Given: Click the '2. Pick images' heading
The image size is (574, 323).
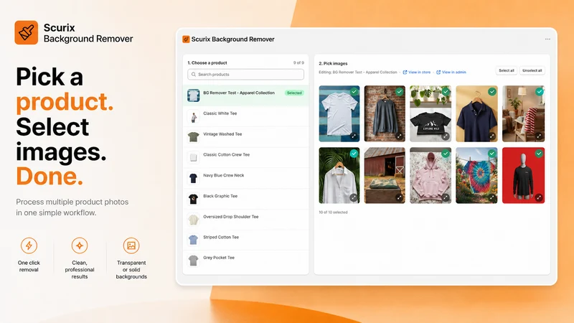Looking at the screenshot, I should click(333, 63).
